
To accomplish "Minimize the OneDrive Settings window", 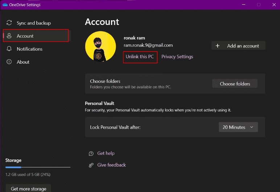I will 244,5.
